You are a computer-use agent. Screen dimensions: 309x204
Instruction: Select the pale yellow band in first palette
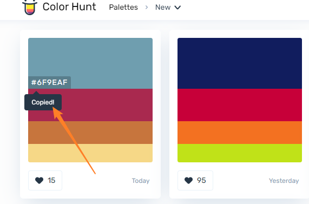tap(90, 153)
